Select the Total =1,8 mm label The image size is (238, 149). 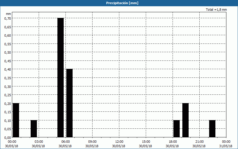[216, 10]
